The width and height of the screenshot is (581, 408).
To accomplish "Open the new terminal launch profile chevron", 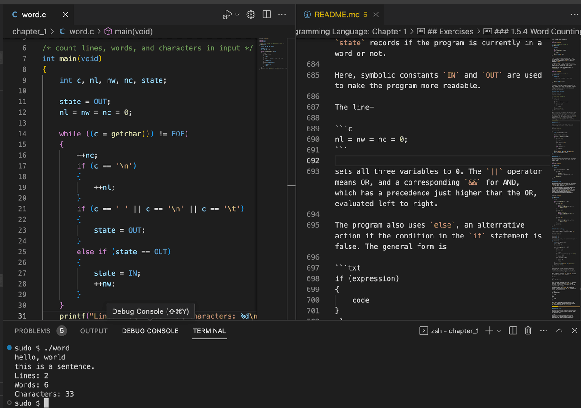I will click(x=499, y=331).
